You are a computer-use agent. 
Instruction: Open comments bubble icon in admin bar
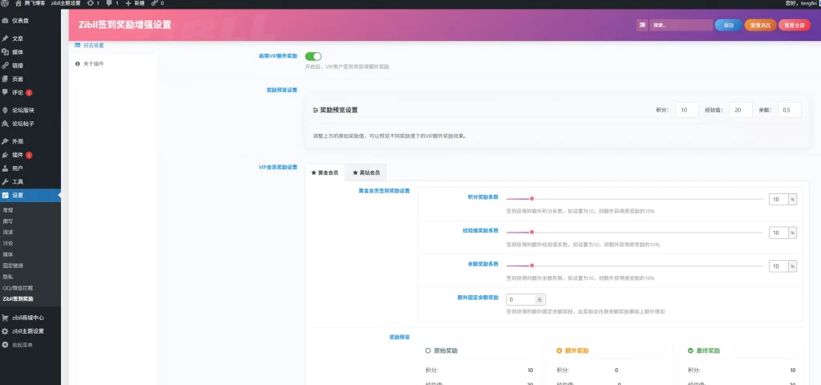(109, 3)
